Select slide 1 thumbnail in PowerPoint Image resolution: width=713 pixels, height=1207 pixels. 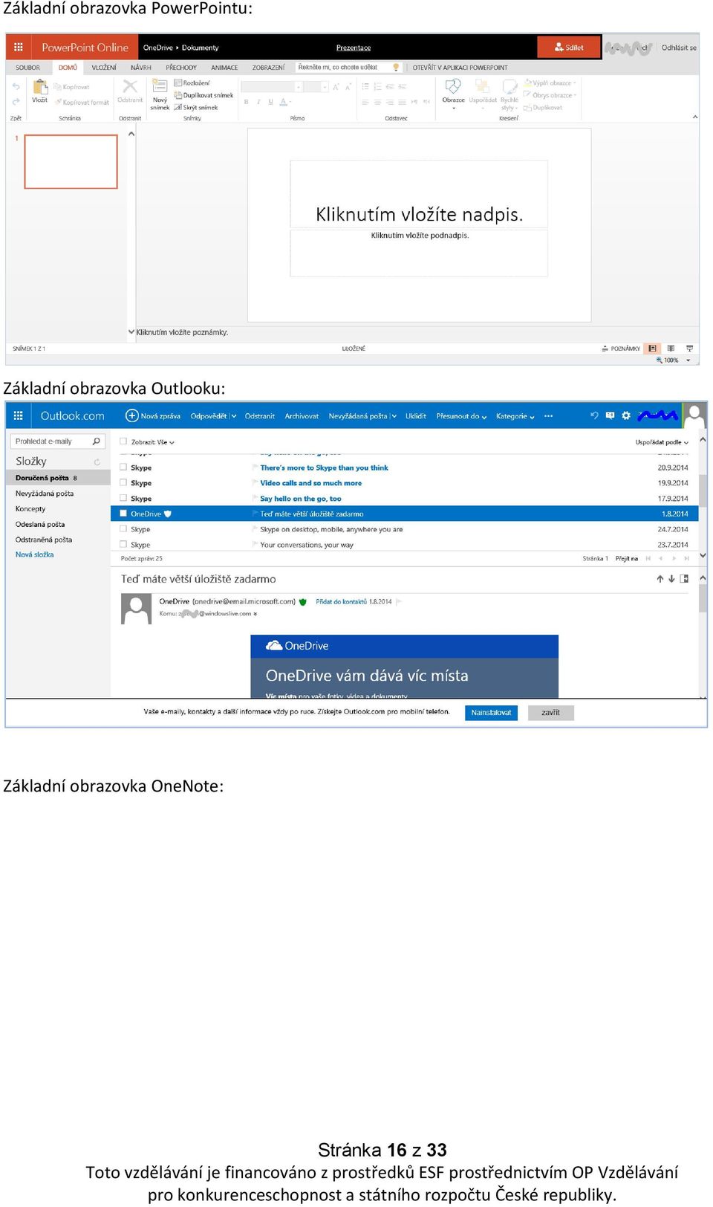click(x=71, y=161)
